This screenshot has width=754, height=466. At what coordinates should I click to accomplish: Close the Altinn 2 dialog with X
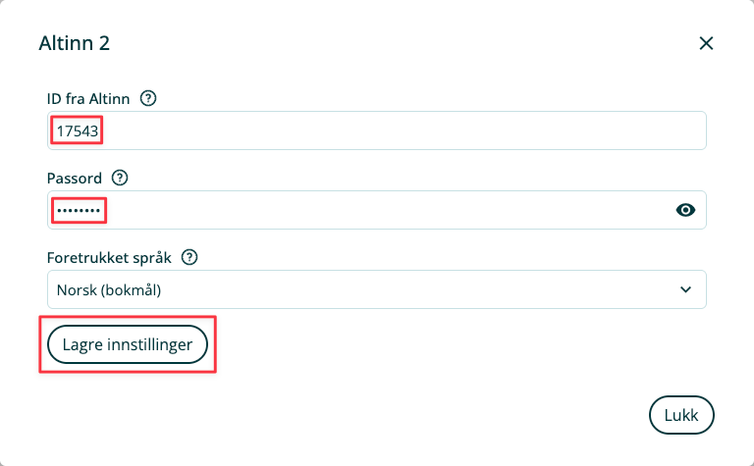click(705, 43)
